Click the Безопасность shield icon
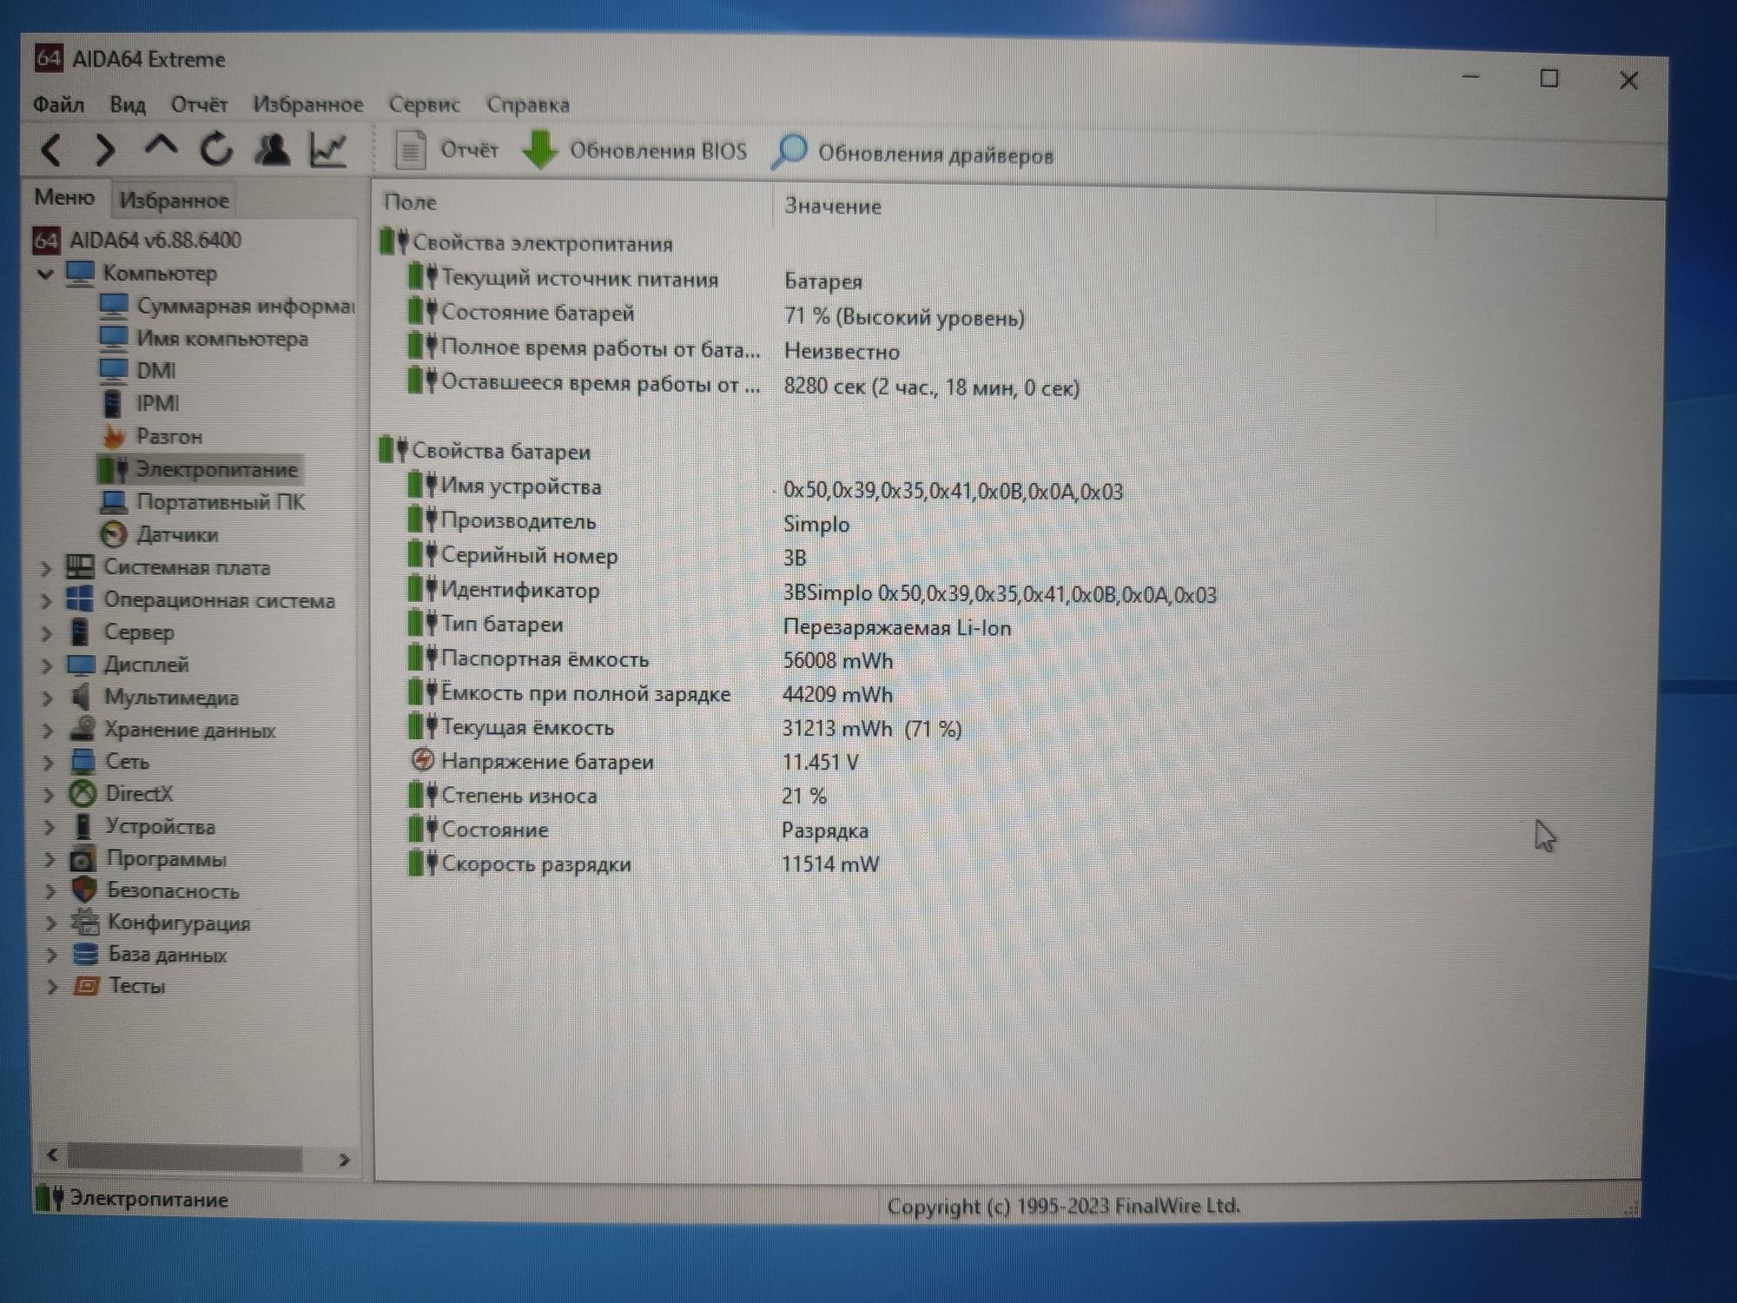Screen dimensions: 1737x1303 (x=84, y=890)
